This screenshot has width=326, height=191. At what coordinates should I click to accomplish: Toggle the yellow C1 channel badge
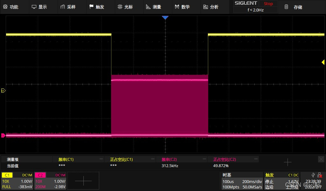pyautogui.click(x=7, y=175)
